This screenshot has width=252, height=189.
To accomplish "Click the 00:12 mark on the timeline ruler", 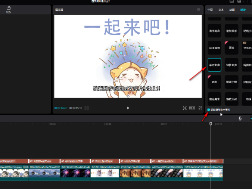I will [x=163, y=124].
